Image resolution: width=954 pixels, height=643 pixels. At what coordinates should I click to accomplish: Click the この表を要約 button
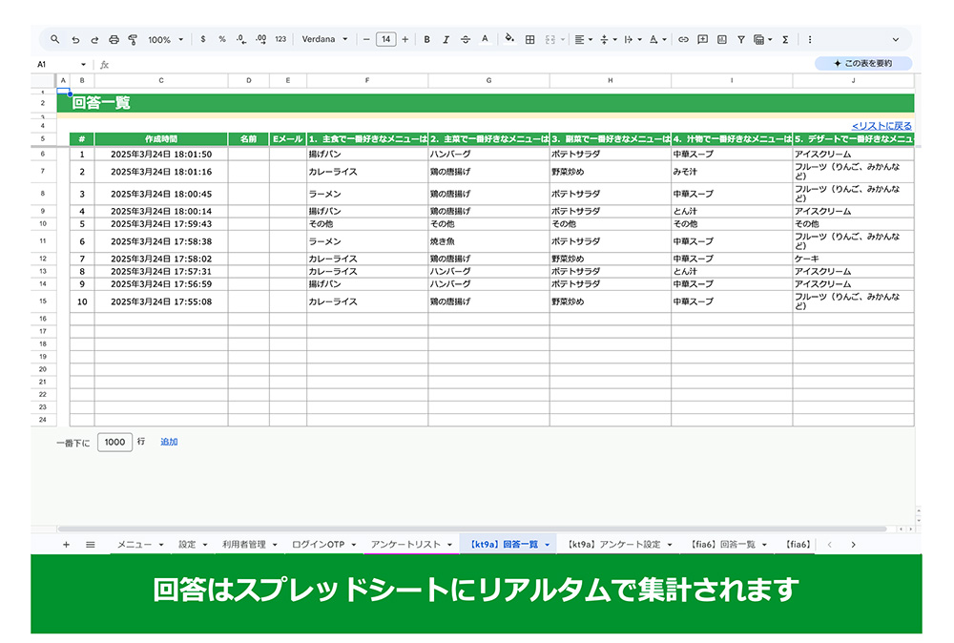click(862, 64)
